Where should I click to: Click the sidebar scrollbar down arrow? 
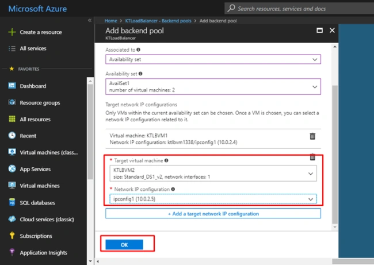[90, 261]
